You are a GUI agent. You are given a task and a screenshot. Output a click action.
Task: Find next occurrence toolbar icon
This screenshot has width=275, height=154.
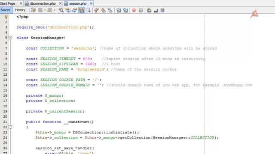click(74, 10)
